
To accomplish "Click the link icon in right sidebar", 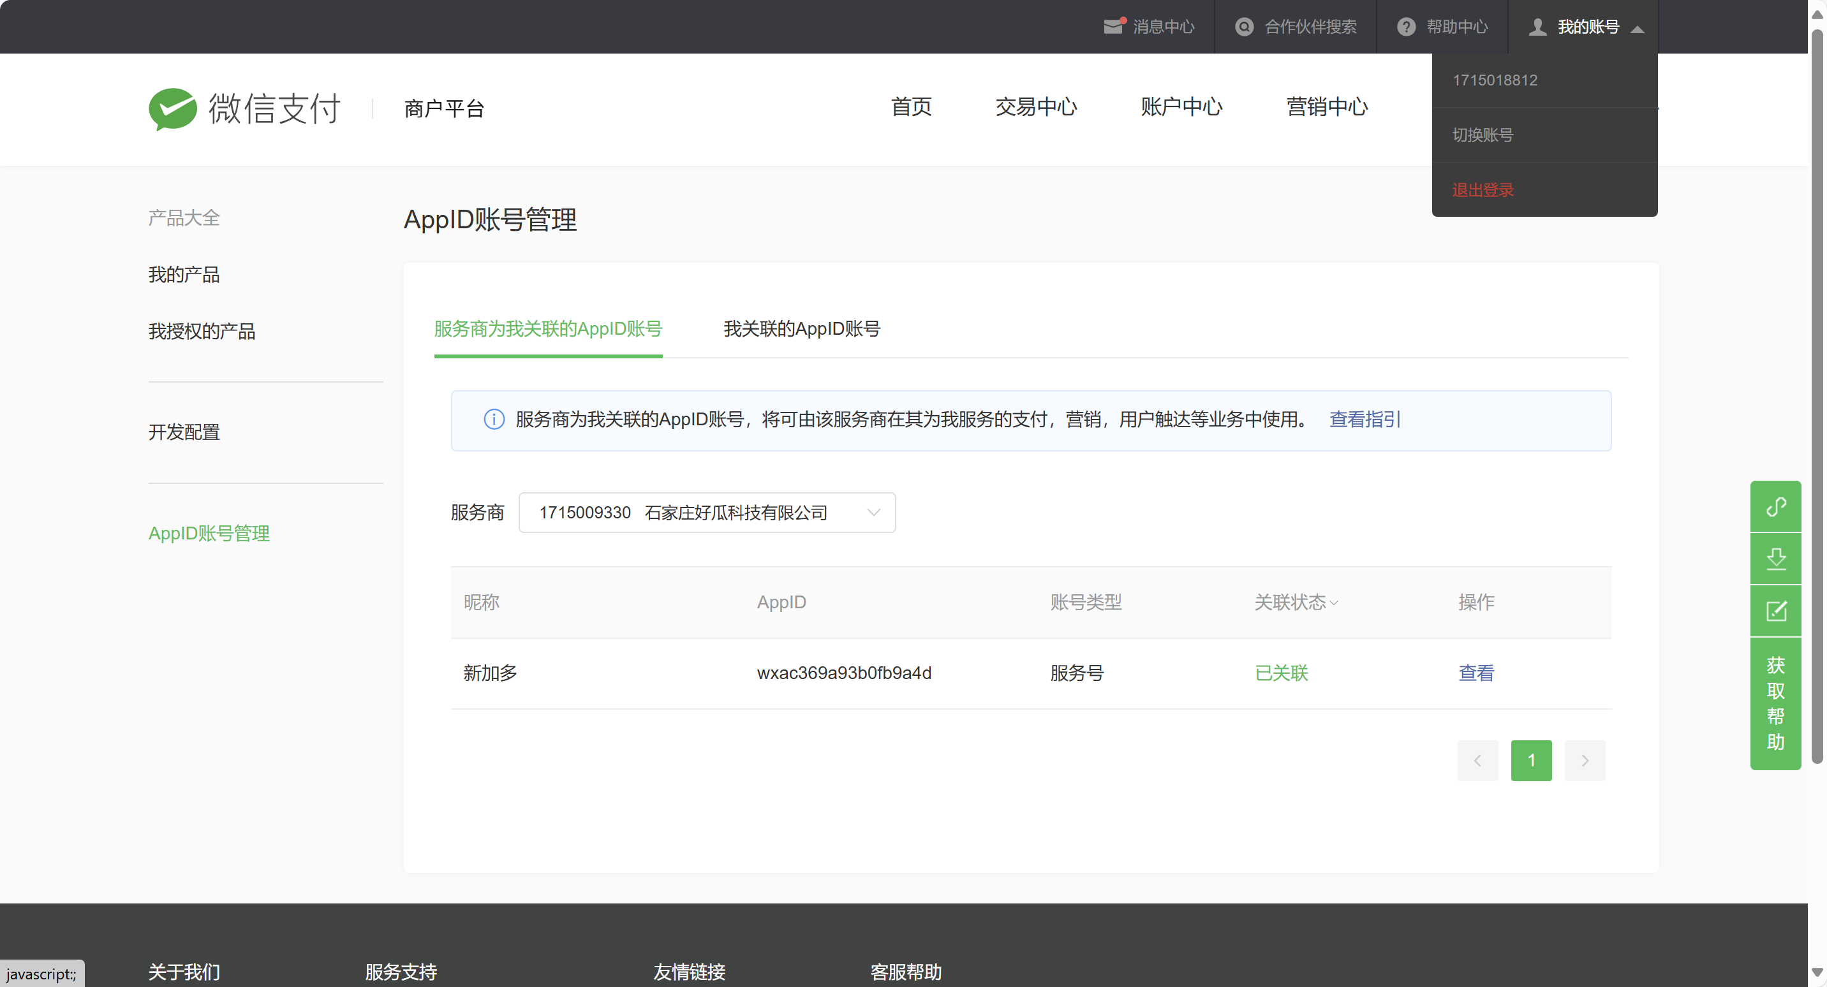I will click(x=1775, y=506).
